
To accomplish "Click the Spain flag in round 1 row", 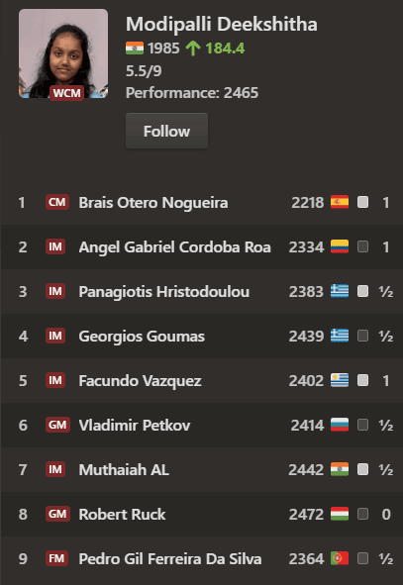I will click(340, 202).
